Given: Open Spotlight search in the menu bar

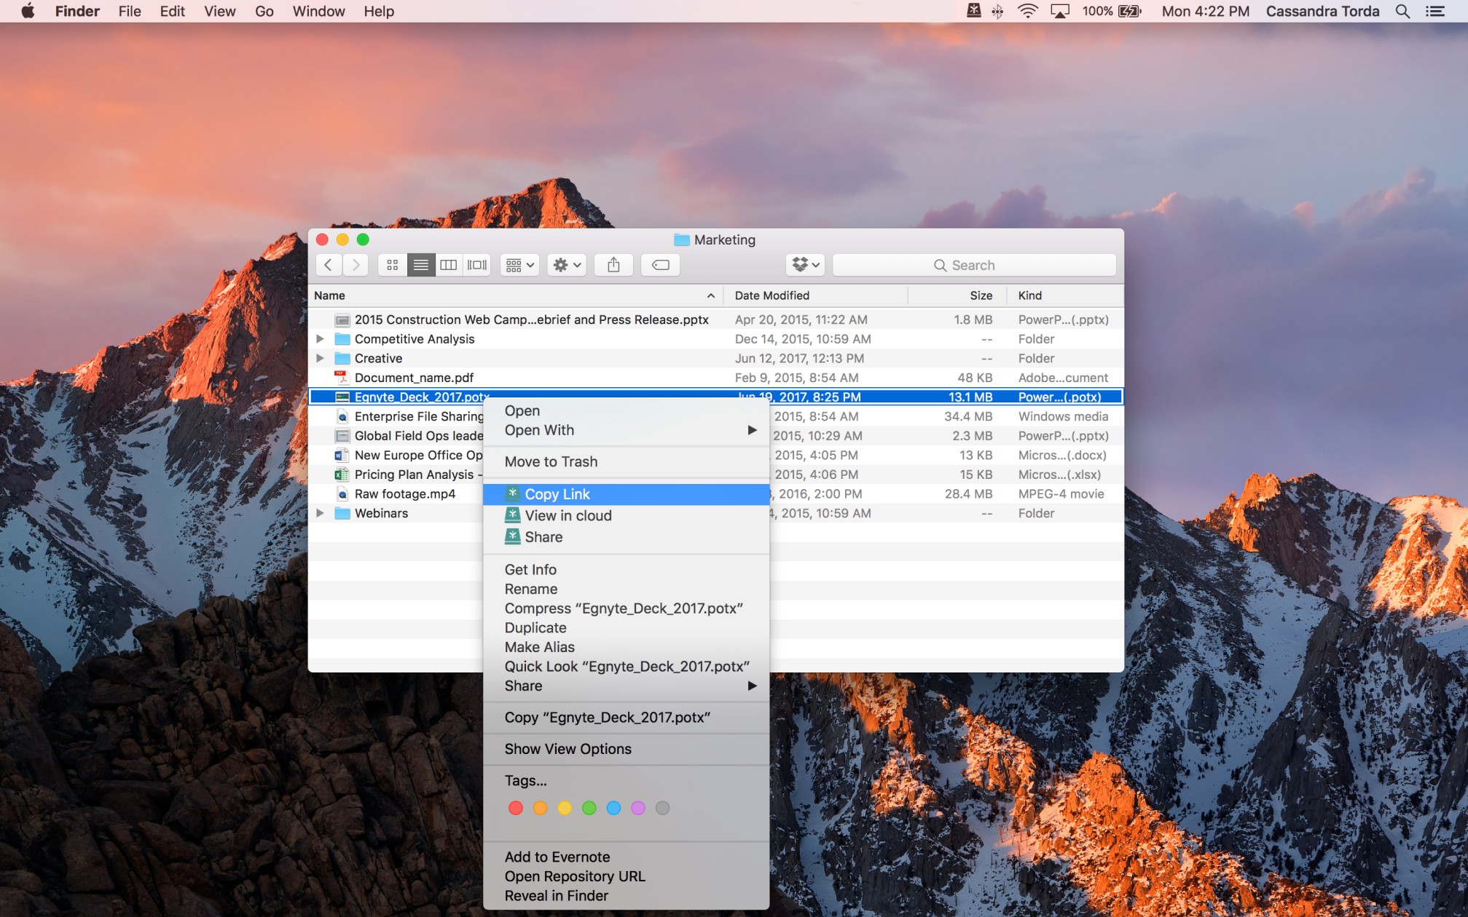Looking at the screenshot, I should tap(1402, 11).
